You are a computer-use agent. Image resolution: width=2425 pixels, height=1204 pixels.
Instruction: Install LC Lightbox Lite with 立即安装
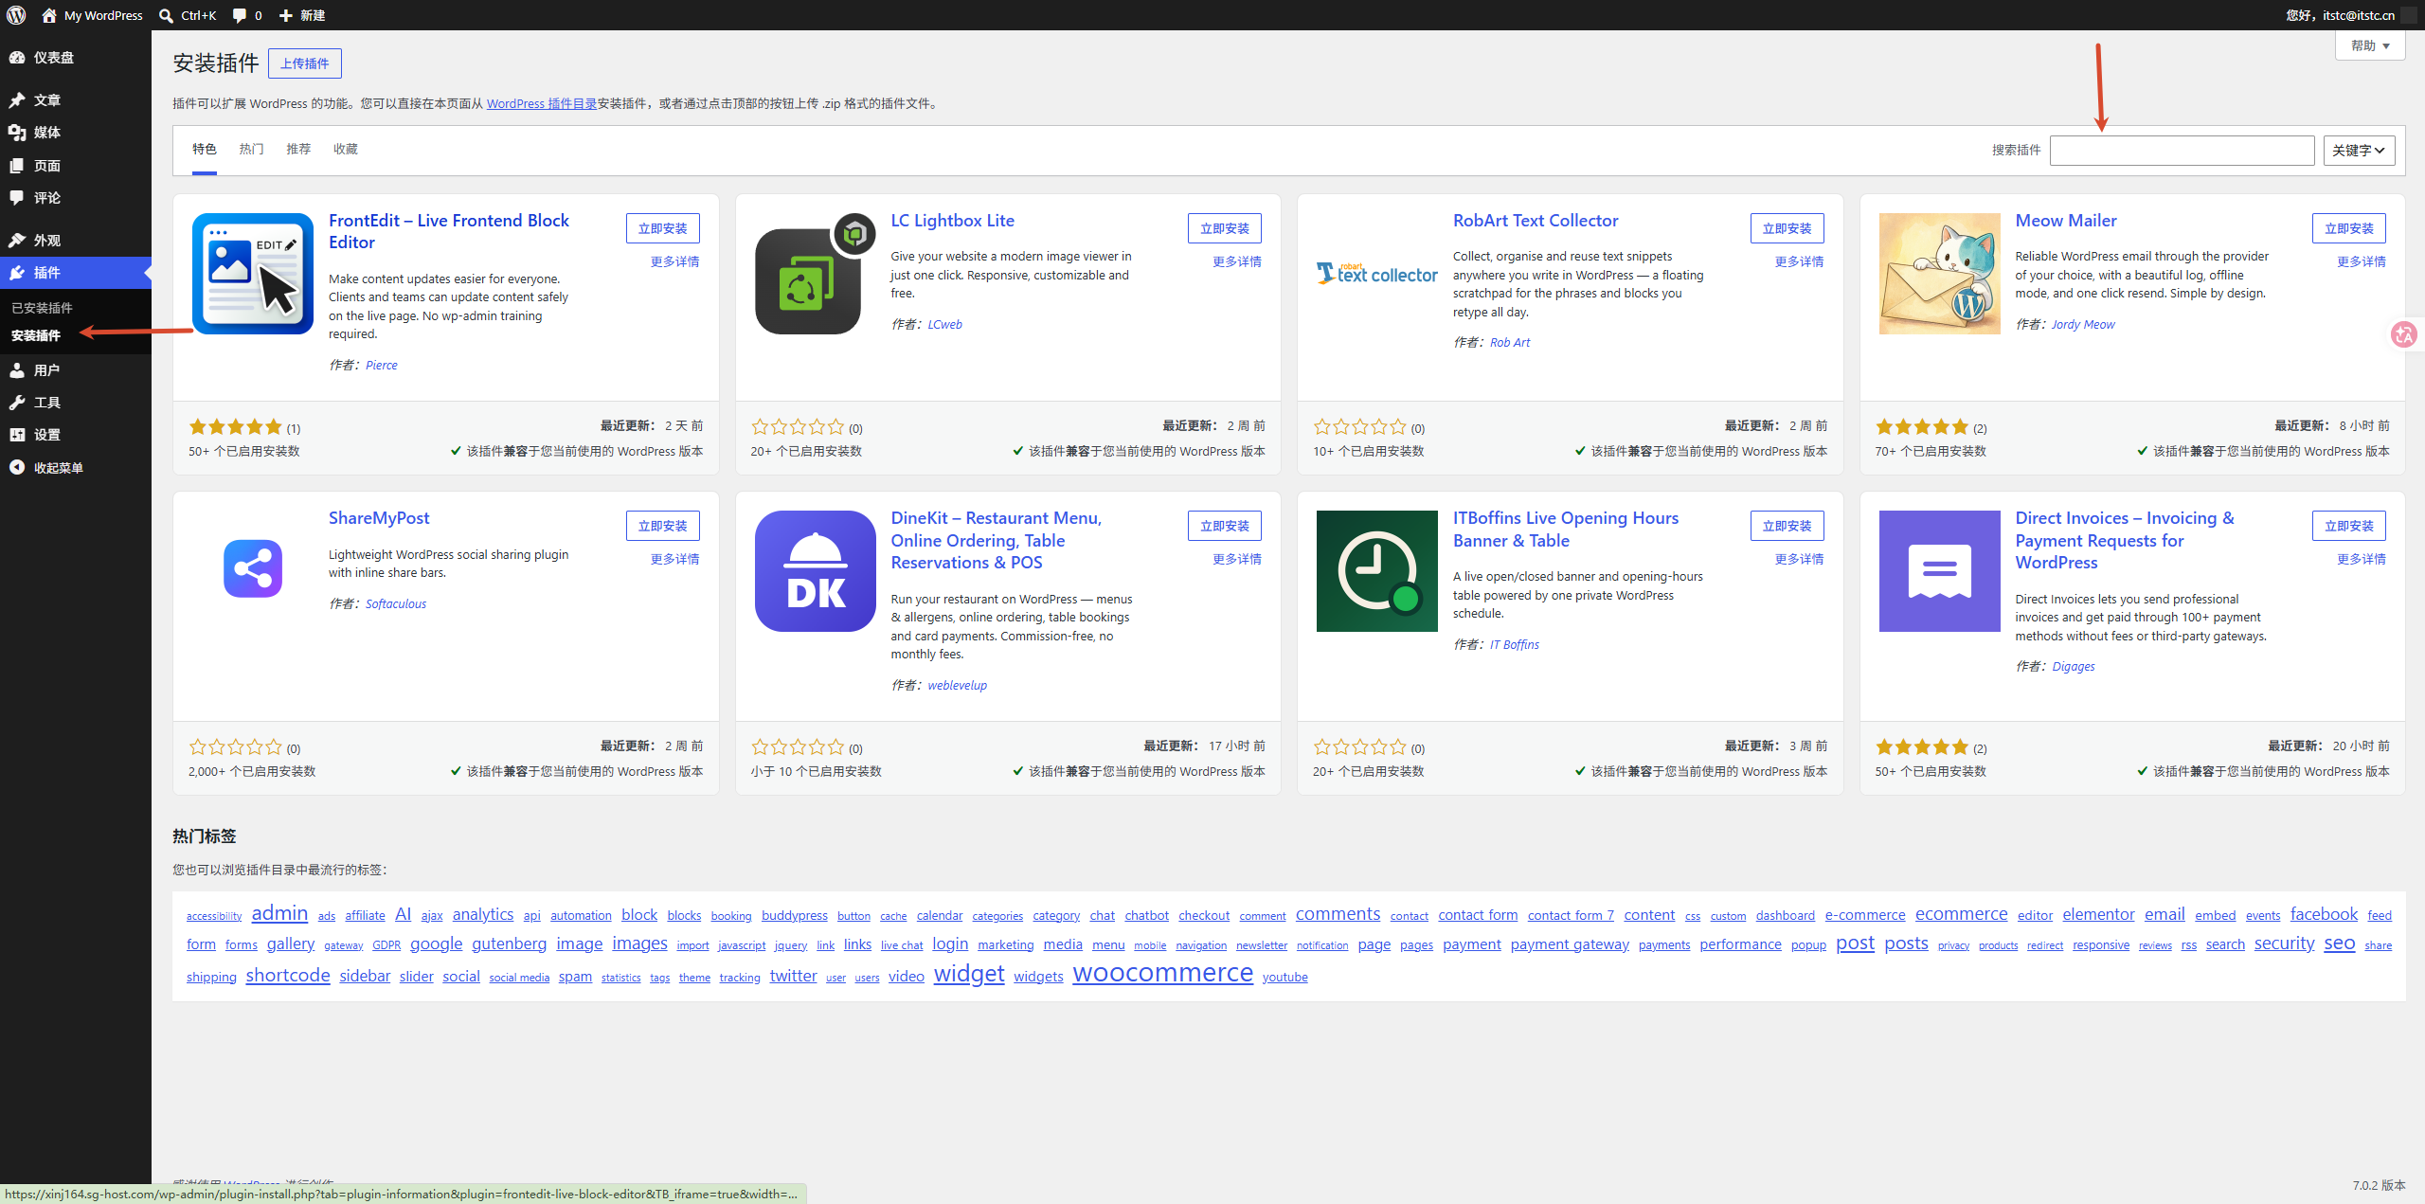(1225, 228)
